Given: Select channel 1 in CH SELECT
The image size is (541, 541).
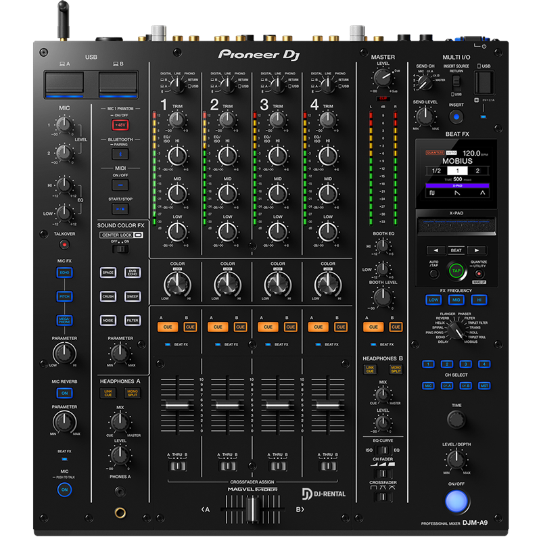Looking at the screenshot, I should click(x=428, y=364).
